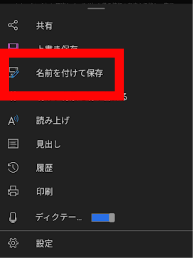Select the 印刷 option
Screen dimensions: 193x258
pyautogui.click(x=44, y=192)
